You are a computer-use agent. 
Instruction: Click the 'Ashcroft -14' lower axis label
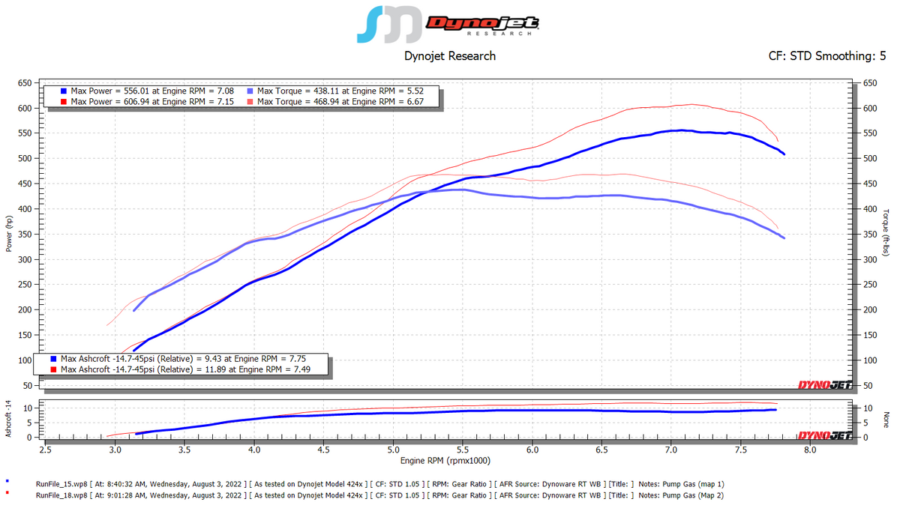(x=9, y=420)
